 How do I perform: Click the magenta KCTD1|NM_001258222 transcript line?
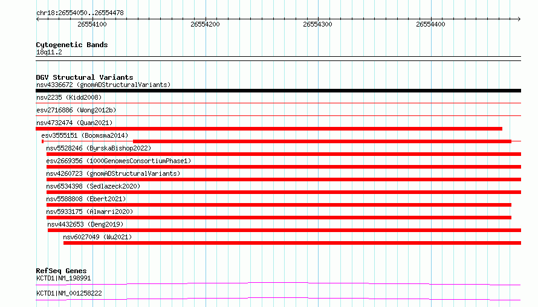tap(278, 299)
